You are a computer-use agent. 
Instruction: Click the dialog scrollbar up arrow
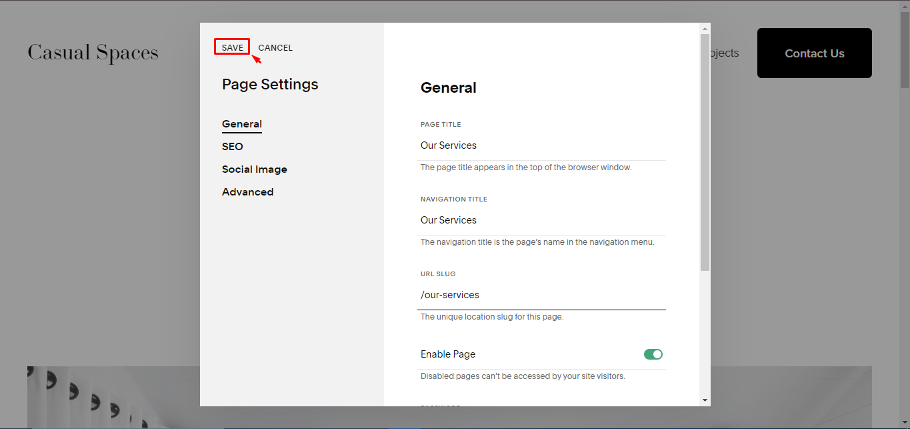coord(705,28)
